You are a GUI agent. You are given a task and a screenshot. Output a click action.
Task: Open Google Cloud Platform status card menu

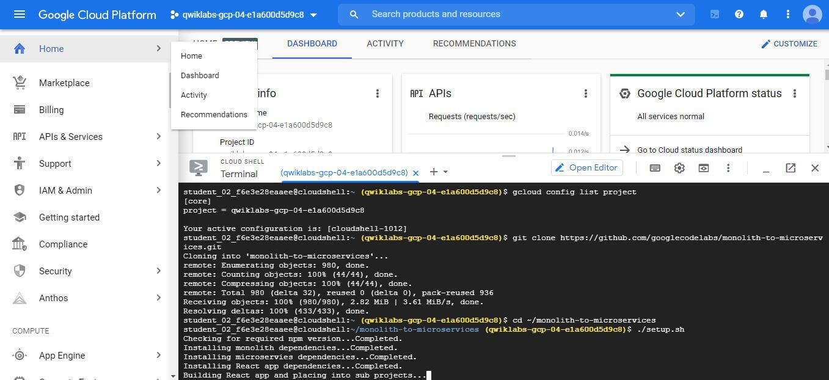(795, 93)
